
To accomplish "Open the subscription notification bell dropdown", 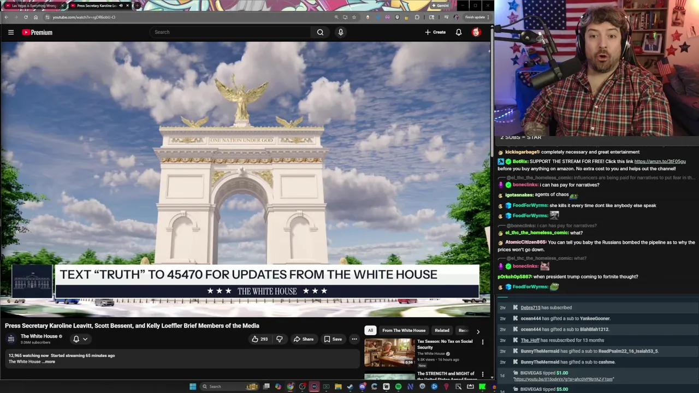I will click(x=80, y=339).
